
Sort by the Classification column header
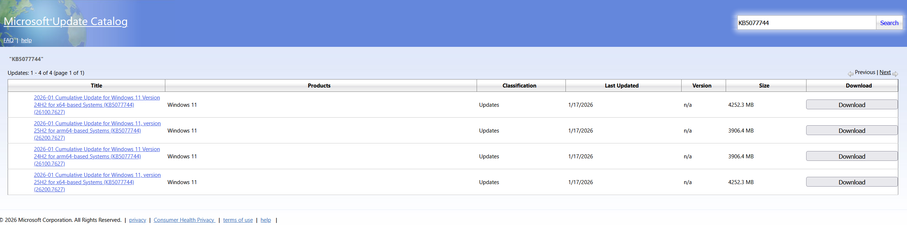click(x=519, y=86)
